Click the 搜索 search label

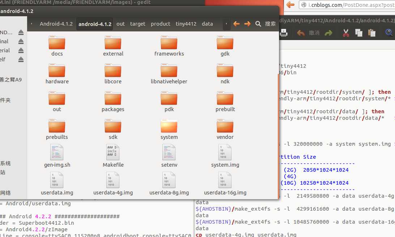[270, 24]
